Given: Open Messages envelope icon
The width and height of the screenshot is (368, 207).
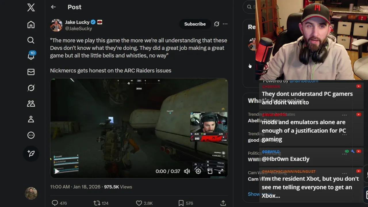Looking at the screenshot, I should (x=31, y=72).
